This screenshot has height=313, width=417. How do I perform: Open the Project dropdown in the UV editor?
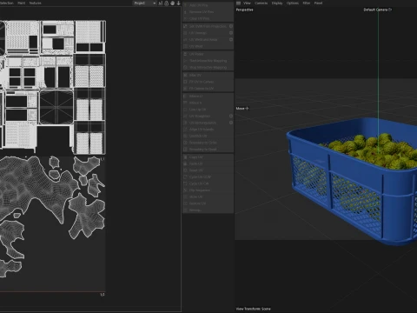click(145, 3)
